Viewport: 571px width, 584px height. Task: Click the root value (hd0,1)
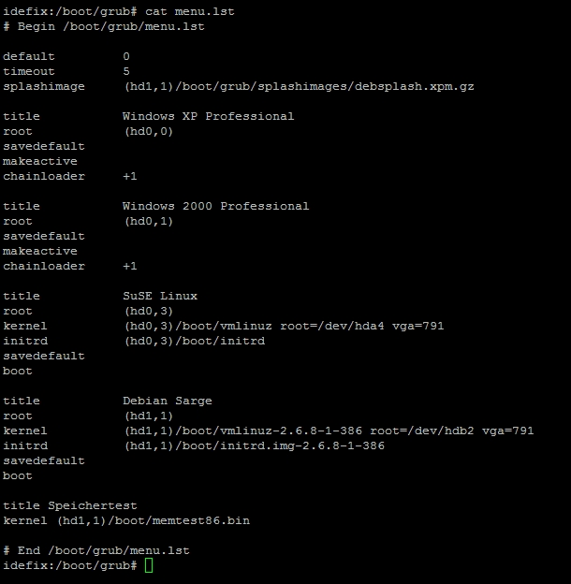coord(148,221)
